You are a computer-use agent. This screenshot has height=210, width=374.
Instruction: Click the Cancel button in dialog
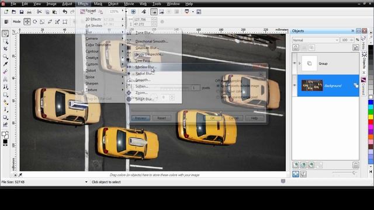[x=234, y=118]
